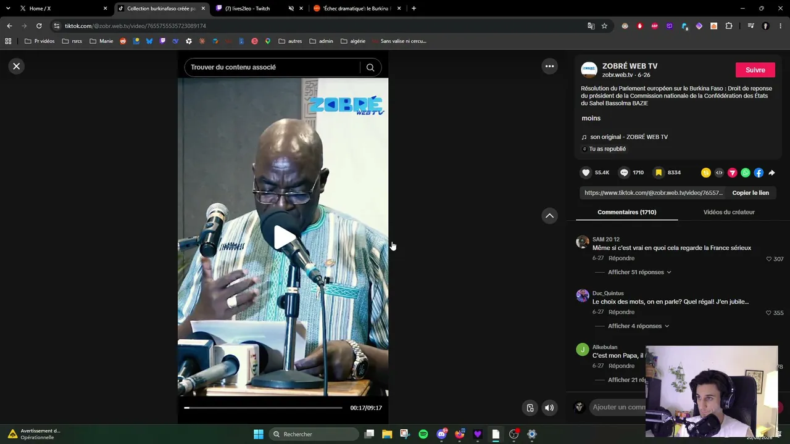
Task: Collapse the description with moins
Action: click(591, 118)
